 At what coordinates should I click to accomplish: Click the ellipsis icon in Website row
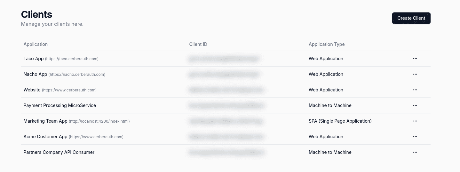click(415, 90)
